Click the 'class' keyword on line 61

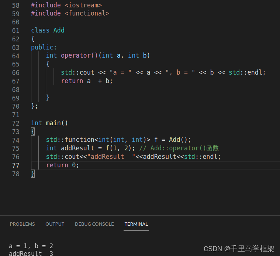40,30
